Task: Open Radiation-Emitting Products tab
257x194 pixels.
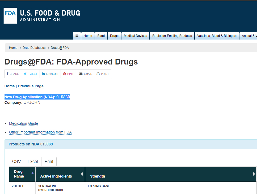Action: pos(172,36)
